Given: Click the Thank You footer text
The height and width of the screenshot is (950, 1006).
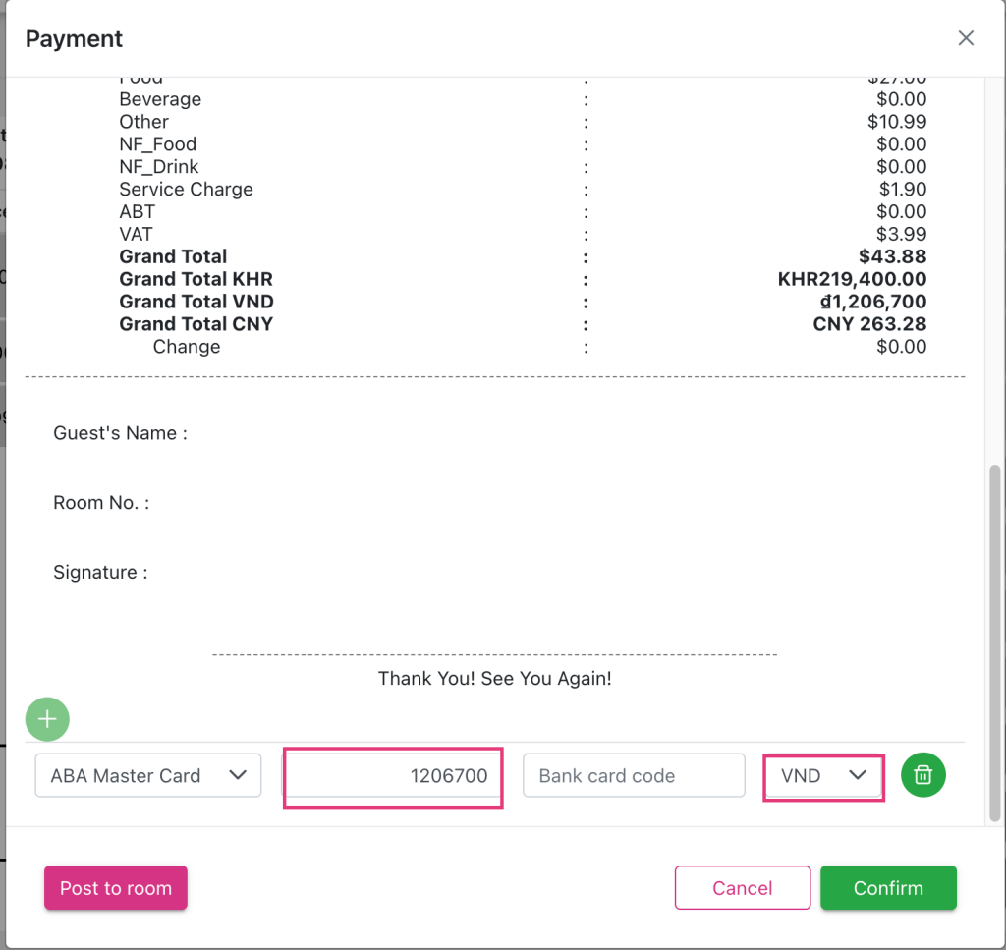Looking at the screenshot, I should pyautogui.click(x=494, y=679).
